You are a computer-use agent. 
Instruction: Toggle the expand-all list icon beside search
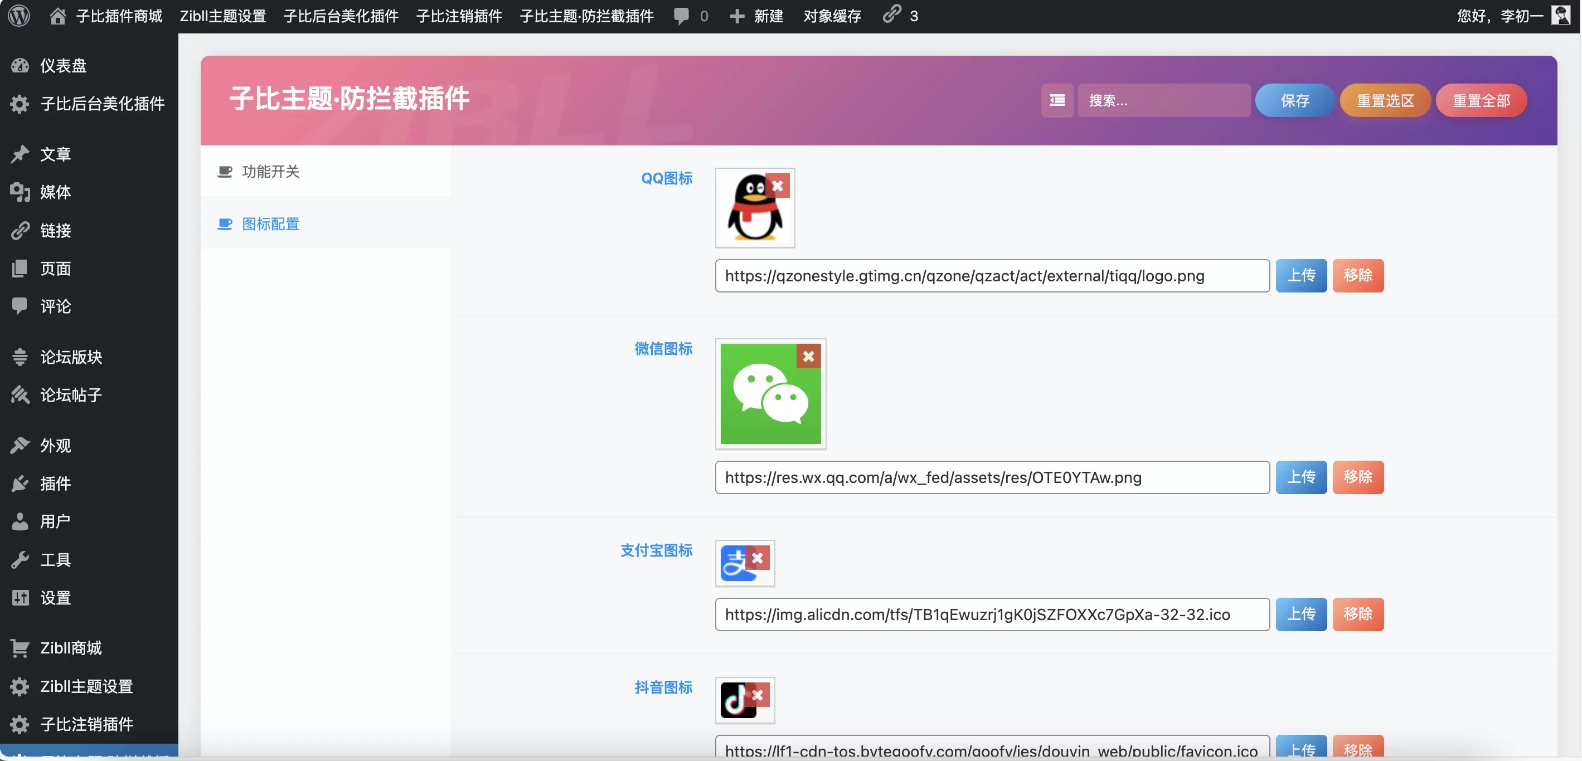(1057, 100)
